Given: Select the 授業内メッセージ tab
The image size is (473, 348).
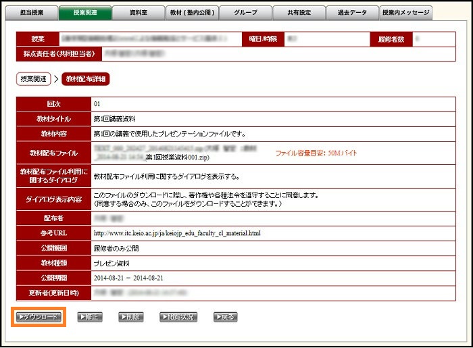Looking at the screenshot, I should click(405, 12).
